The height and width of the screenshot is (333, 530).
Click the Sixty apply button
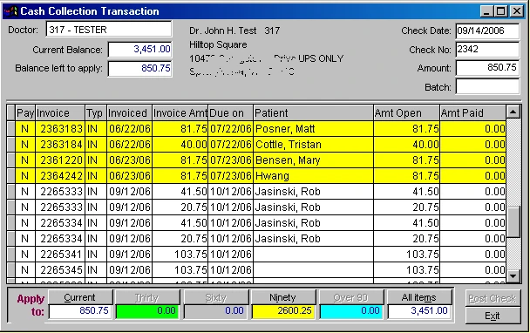[215, 297]
